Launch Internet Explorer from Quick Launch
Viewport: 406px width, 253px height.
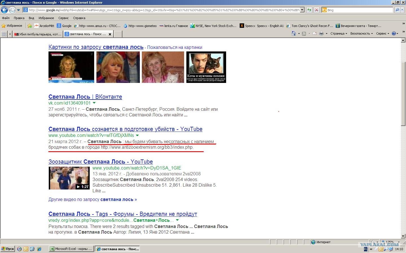39,249
